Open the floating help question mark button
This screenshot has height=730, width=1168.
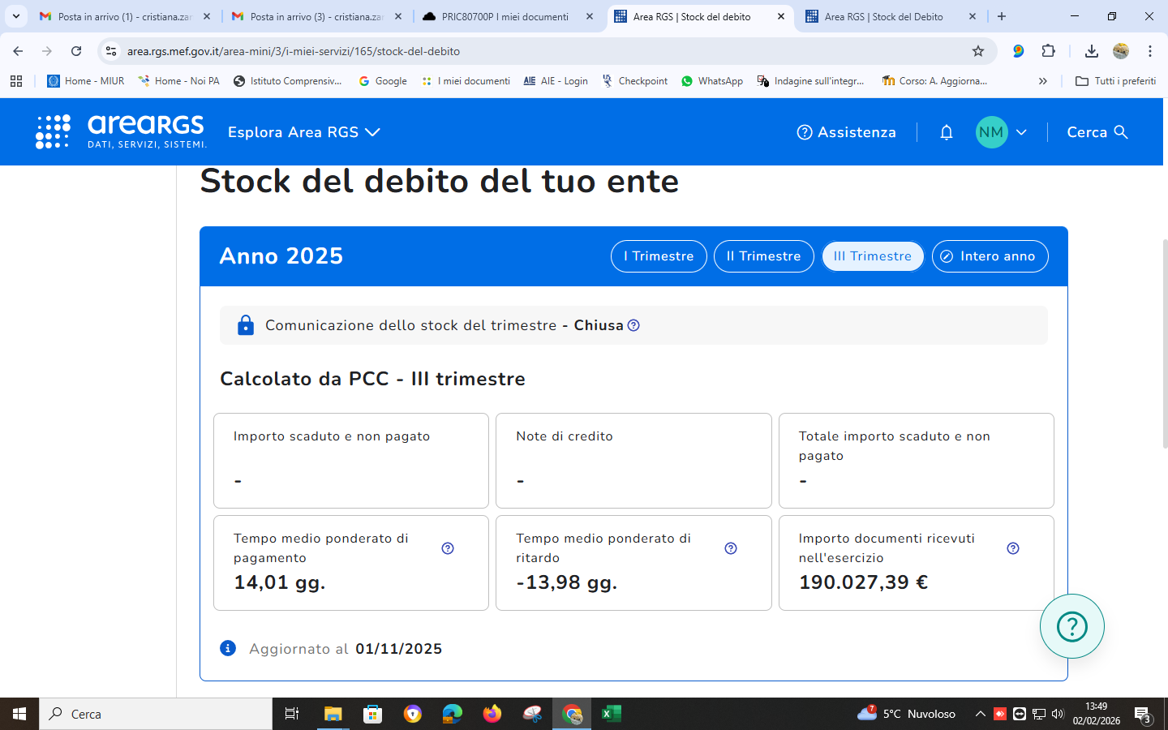[x=1071, y=626]
